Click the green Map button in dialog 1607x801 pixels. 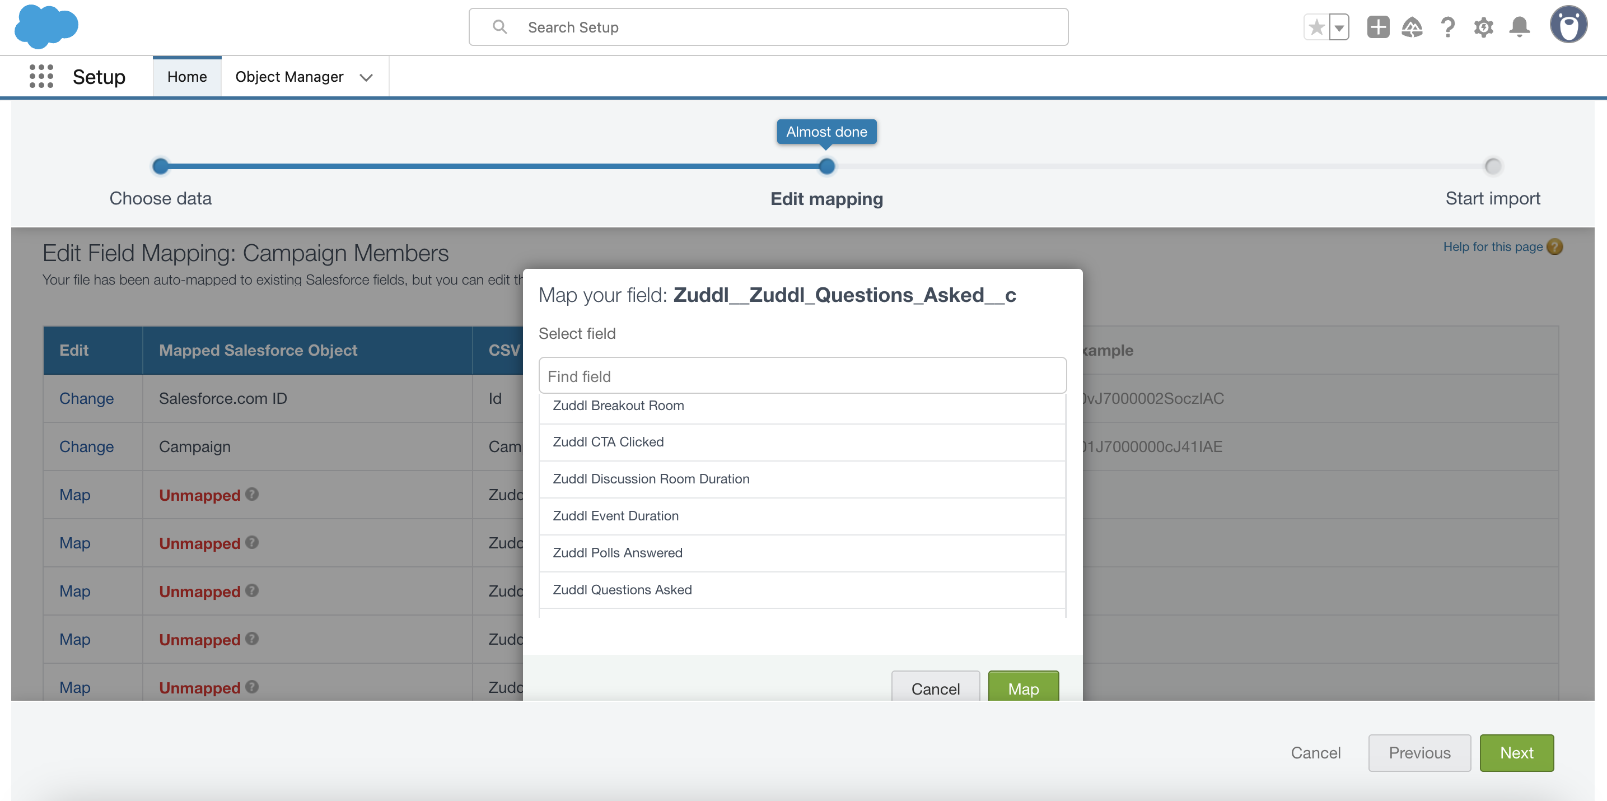(1023, 687)
